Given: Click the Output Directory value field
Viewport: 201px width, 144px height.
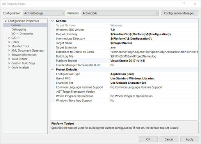Looking at the screenshot, I should [x=154, y=34].
